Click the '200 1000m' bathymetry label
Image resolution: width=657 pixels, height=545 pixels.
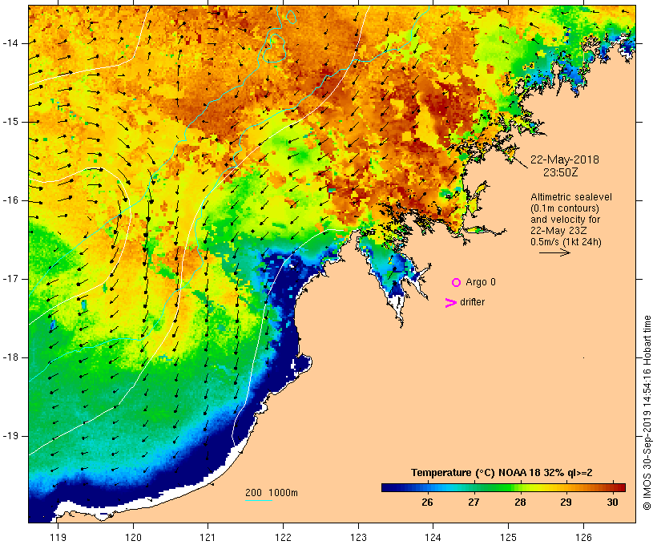click(272, 493)
